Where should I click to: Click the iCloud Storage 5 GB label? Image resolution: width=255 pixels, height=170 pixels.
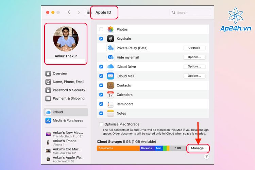(x=126, y=142)
